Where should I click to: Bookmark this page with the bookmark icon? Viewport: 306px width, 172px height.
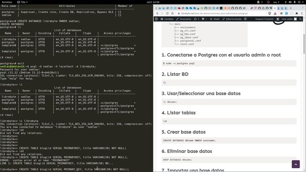coord(172,13)
